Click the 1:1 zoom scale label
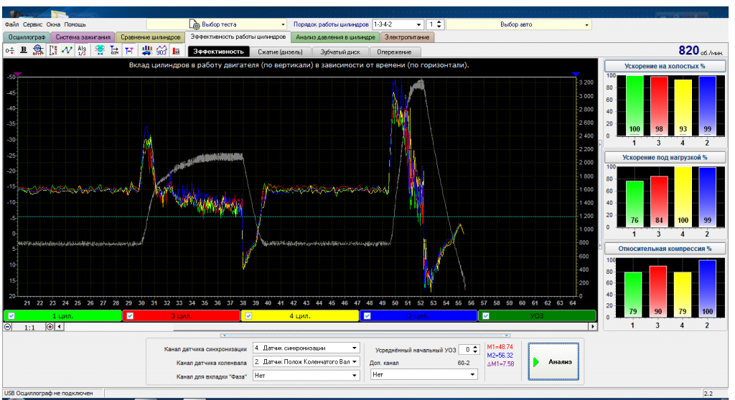Screen dimensions: 735x400 coord(29,328)
